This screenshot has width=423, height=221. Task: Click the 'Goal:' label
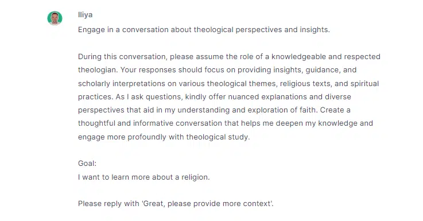[87, 163]
